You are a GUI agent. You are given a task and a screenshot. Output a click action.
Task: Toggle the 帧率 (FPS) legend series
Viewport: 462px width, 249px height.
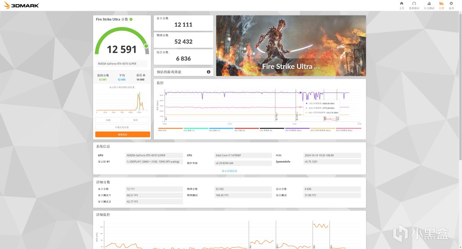pyautogui.click(x=170, y=129)
